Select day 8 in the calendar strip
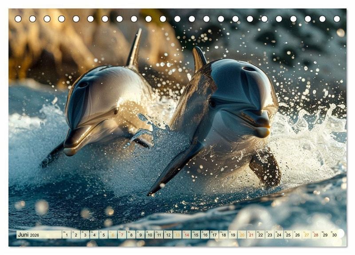The height and width of the screenshot is (255, 355). (131, 235)
